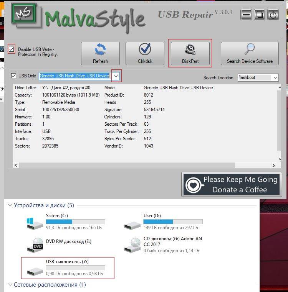
Task: Collapse the Сетевые расположения group
Action: [x=10, y=285]
